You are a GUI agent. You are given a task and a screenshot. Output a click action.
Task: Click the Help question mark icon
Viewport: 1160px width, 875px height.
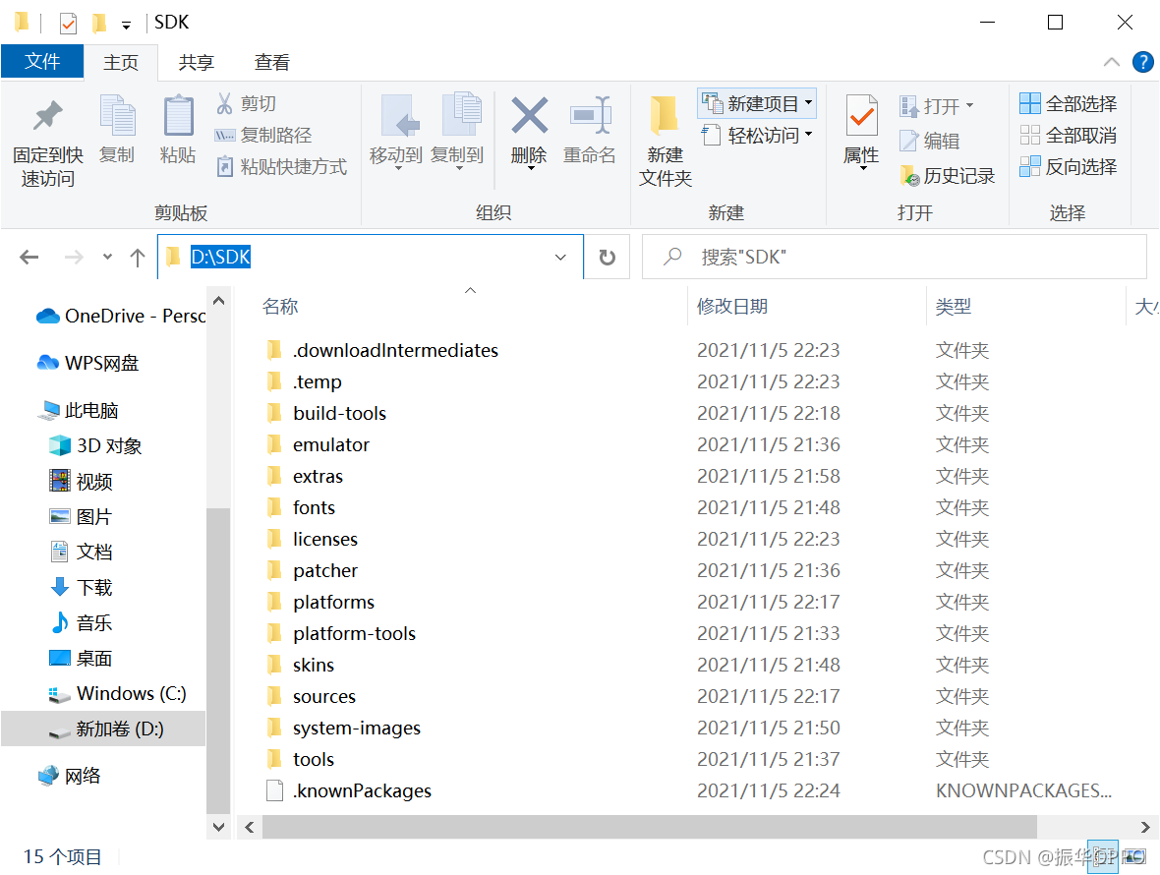[1143, 62]
